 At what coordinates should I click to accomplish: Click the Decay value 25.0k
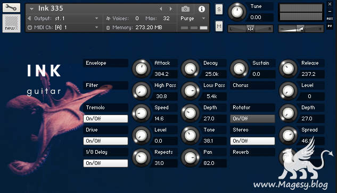[x=212, y=74]
